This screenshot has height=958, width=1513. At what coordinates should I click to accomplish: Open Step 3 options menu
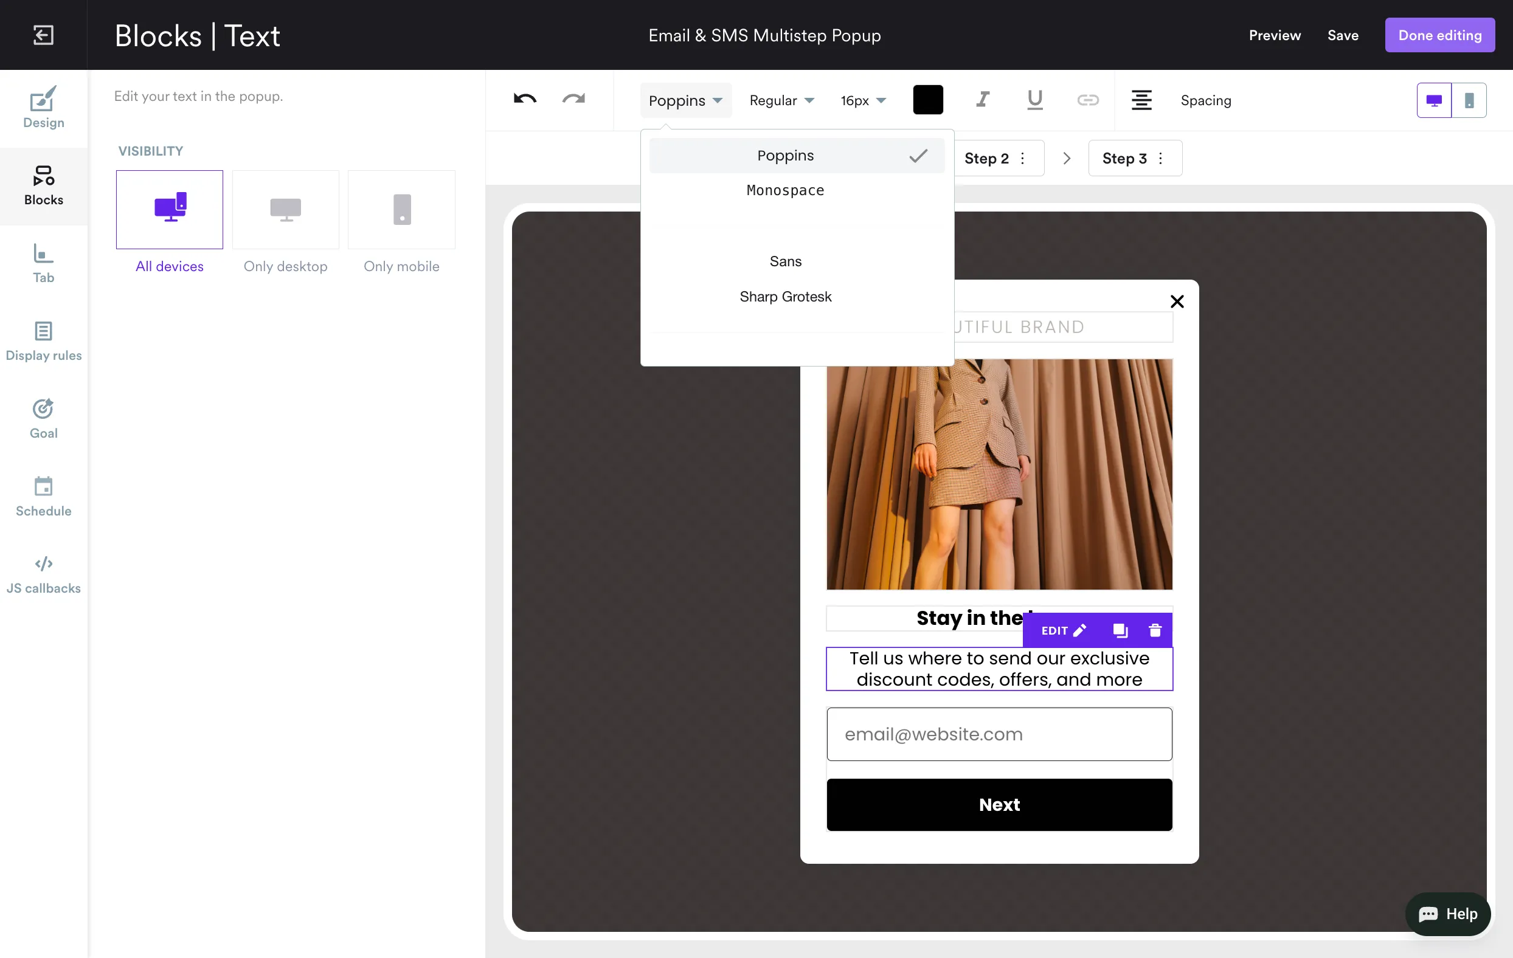coord(1160,158)
